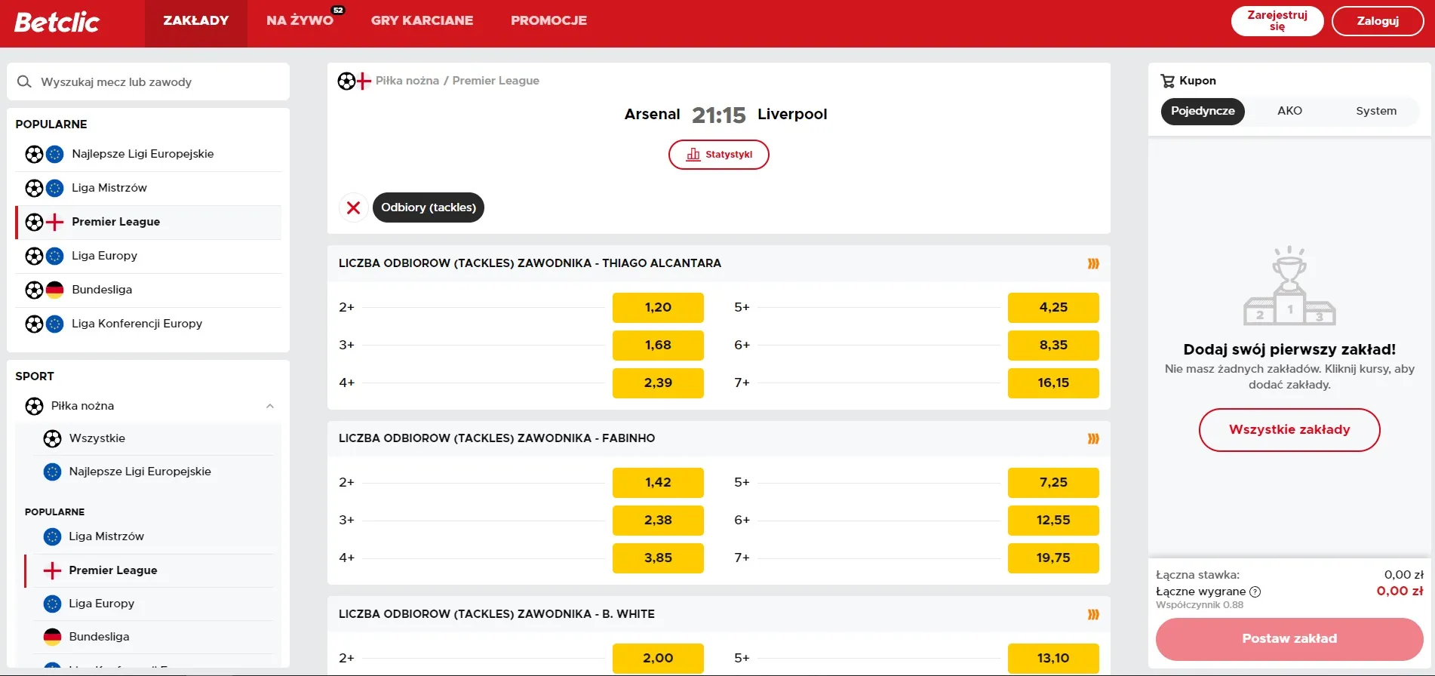
Task: Click EU flag beside Liga Konferencji Europy
Action: pyautogui.click(x=54, y=324)
